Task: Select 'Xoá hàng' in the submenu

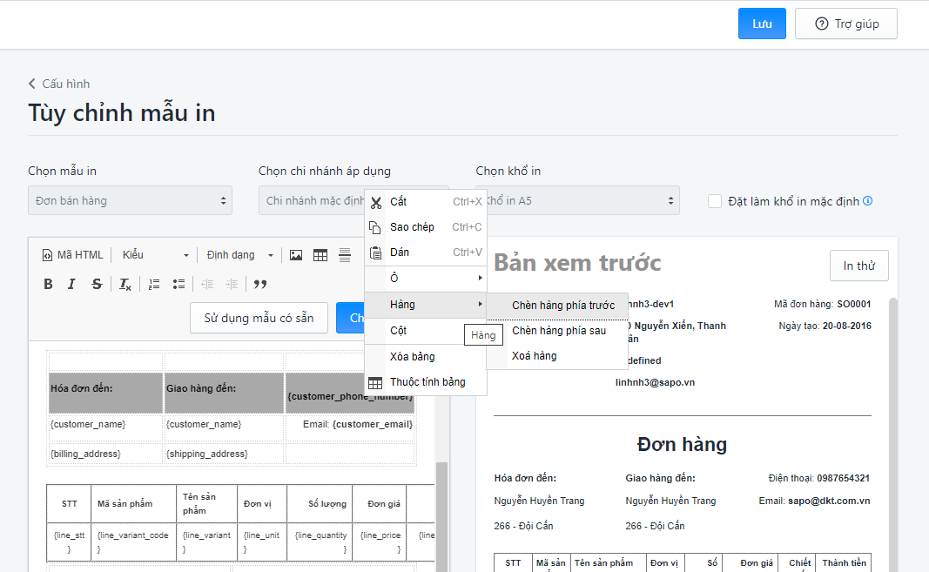Action: (x=534, y=356)
